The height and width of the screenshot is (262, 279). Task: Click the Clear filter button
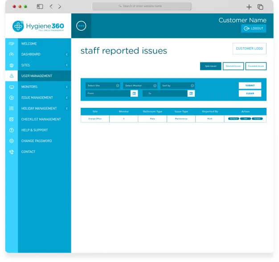[250, 94]
